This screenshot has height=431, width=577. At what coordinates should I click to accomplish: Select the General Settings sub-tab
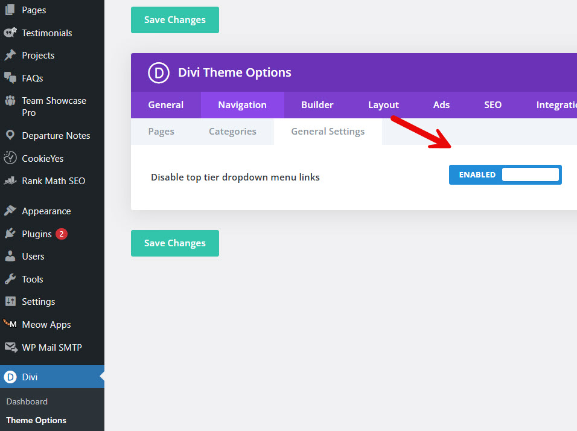tap(328, 132)
